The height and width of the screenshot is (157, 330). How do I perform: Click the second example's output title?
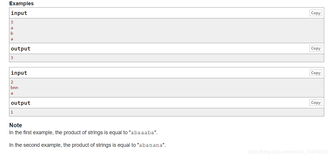21,103
